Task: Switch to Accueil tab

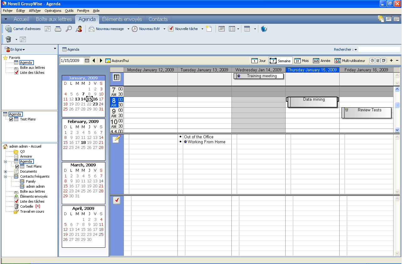Action: pos(21,19)
